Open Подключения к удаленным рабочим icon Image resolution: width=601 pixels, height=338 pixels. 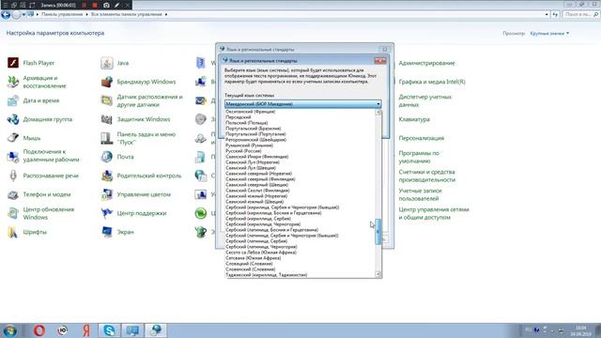(x=13, y=157)
